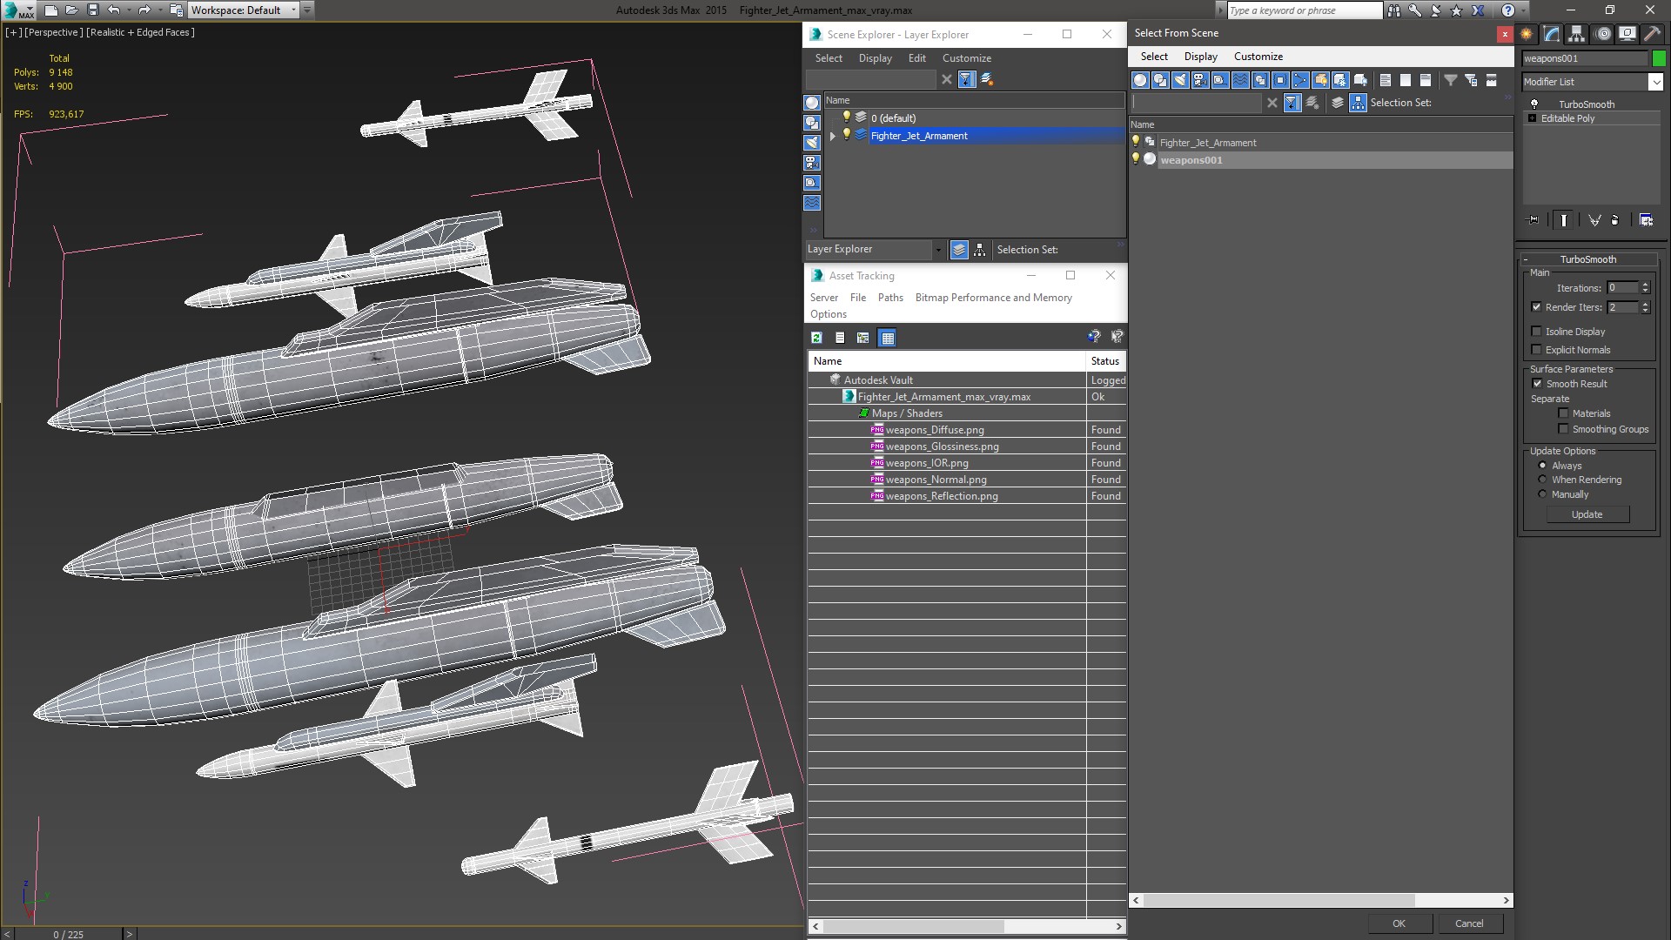Open the Hierarchy command panel tab
This screenshot has width=1671, height=940.
click(x=1576, y=34)
